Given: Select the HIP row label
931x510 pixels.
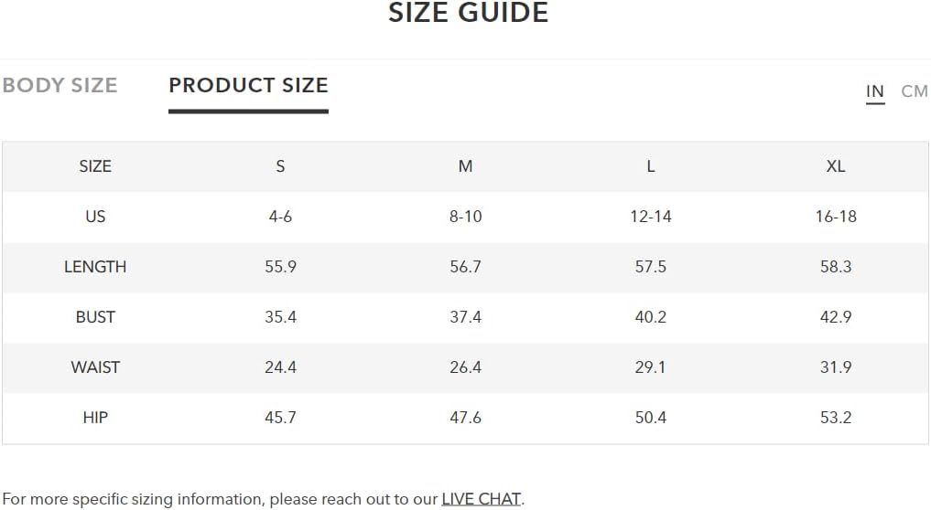Looking at the screenshot, I should point(95,418).
